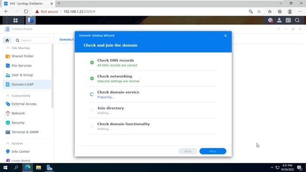Open Windows Start menu
The image size is (306, 172).
tap(5, 168)
